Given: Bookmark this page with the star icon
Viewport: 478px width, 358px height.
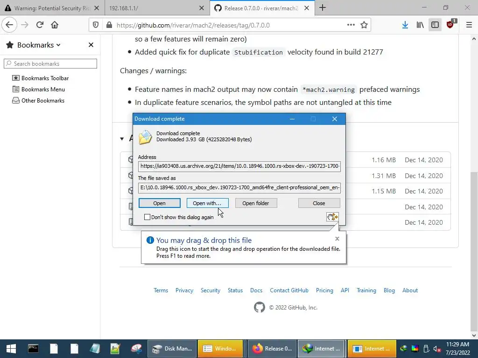Looking at the screenshot, I should coord(364,25).
